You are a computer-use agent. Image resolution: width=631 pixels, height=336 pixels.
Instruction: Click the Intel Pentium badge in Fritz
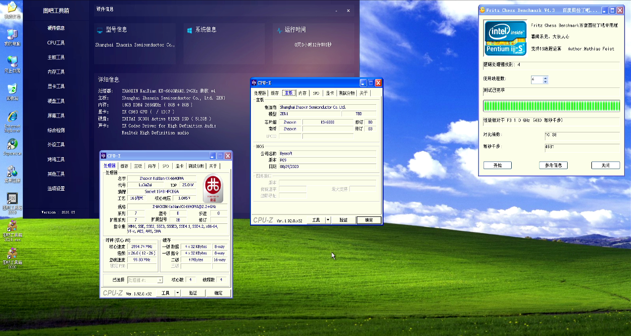tap(505, 38)
